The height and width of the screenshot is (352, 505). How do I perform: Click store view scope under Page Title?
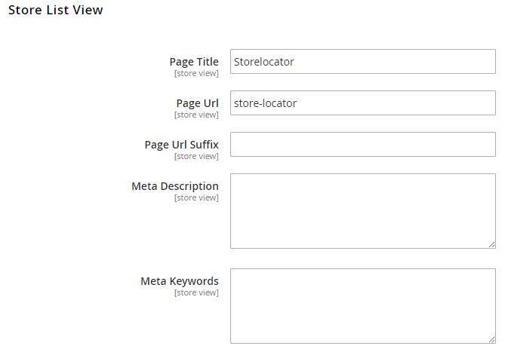point(196,74)
